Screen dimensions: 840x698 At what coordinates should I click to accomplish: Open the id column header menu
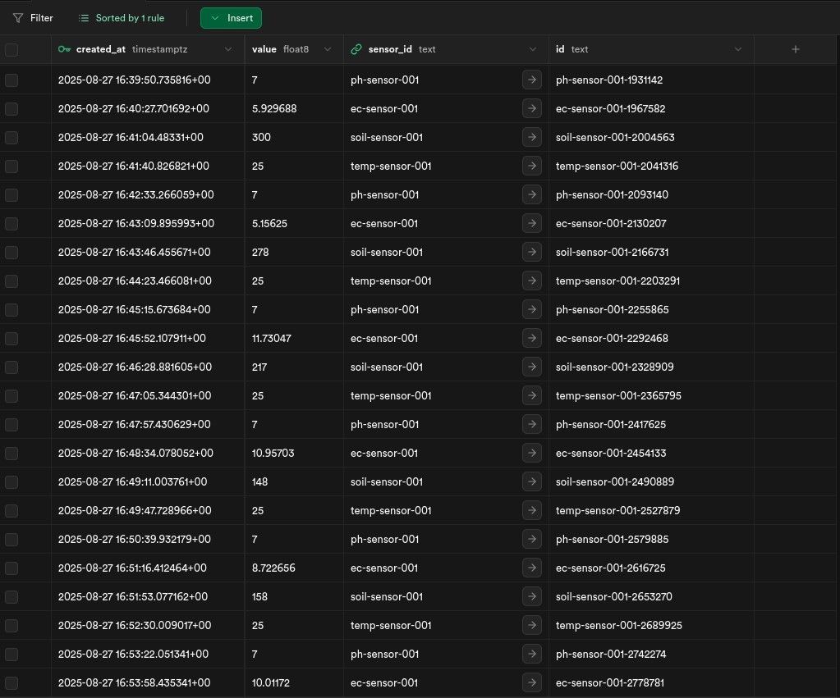737,49
